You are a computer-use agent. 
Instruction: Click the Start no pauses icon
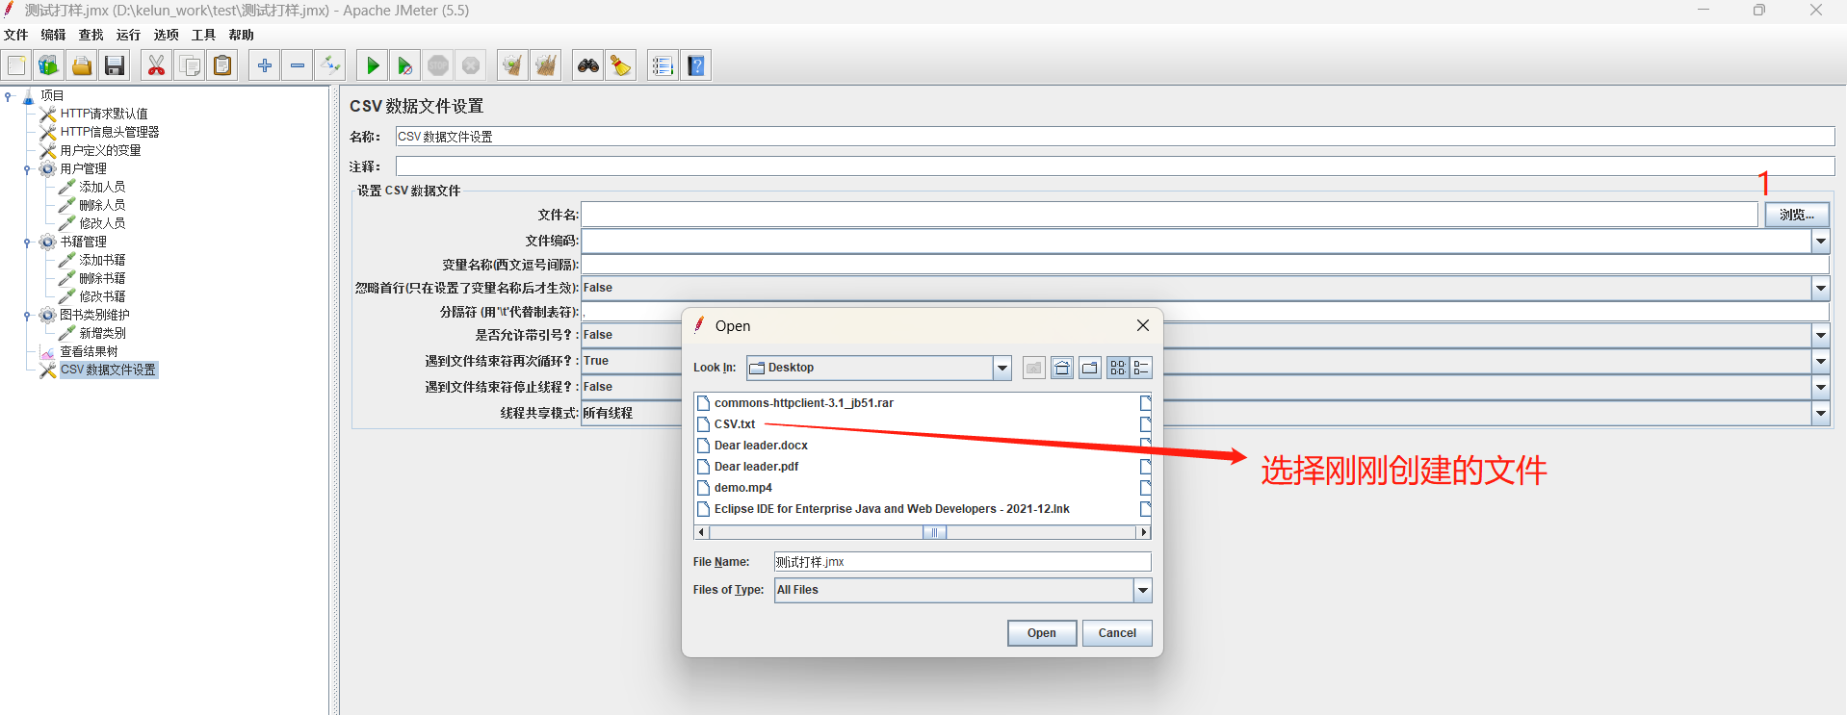404,65
